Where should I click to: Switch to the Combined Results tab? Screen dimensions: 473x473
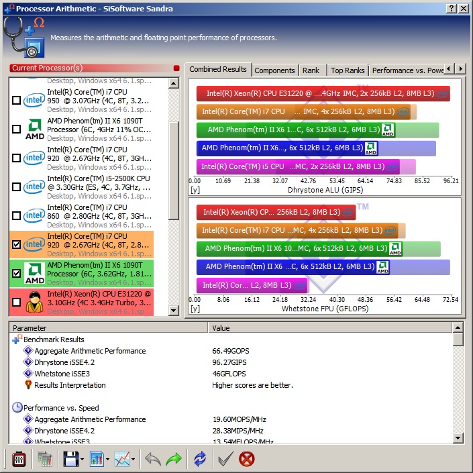tap(218, 69)
